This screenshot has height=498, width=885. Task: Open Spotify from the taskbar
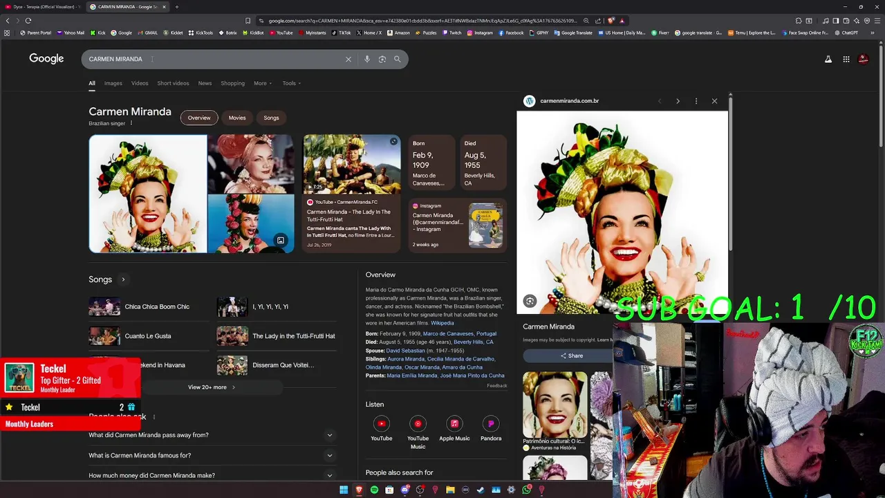[374, 490]
